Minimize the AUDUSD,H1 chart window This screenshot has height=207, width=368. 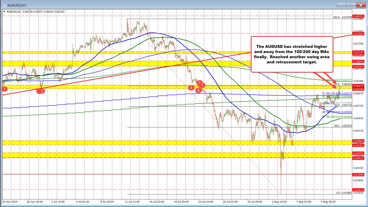point(340,5)
